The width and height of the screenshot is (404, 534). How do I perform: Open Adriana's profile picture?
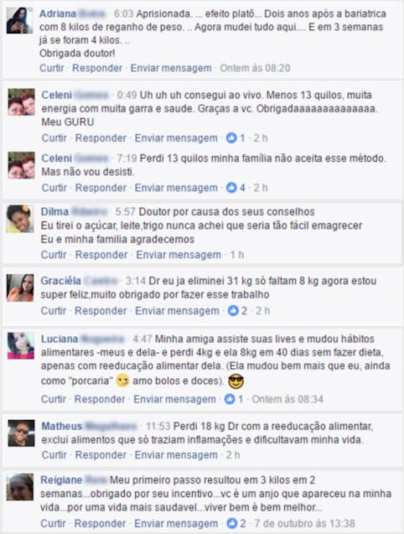tap(20, 20)
